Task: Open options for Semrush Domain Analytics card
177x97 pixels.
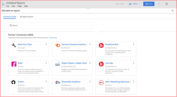Action: (90, 44)
